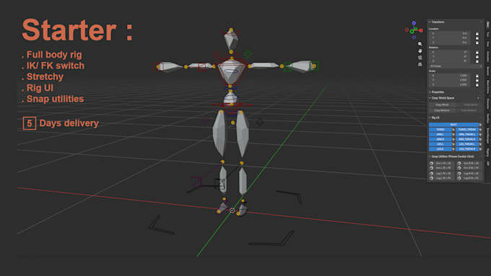Click the Copy Relative button
Viewport: 491px width, 276px height.
pyautogui.click(x=442, y=110)
